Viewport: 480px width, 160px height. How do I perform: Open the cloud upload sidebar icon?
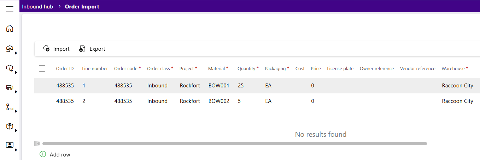(x=10, y=49)
